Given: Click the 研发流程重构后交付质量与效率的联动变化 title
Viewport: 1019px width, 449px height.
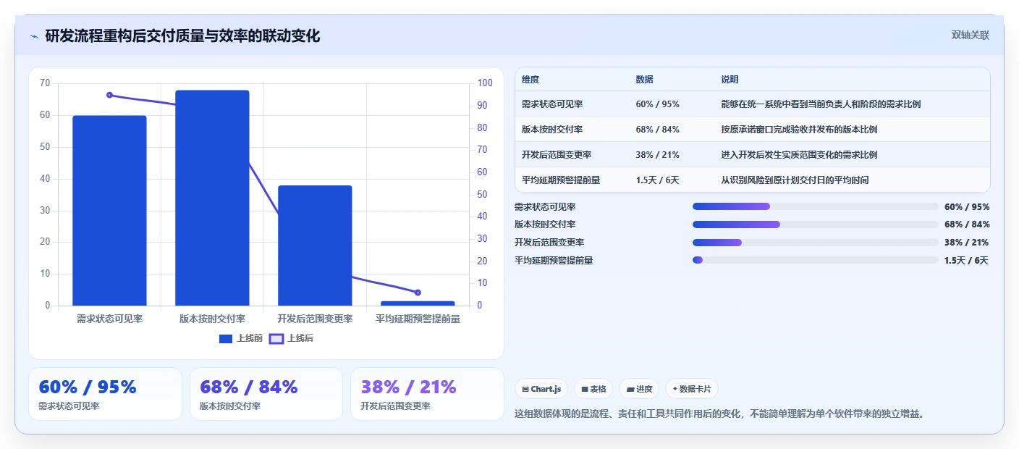Looking at the screenshot, I should click(x=182, y=36).
